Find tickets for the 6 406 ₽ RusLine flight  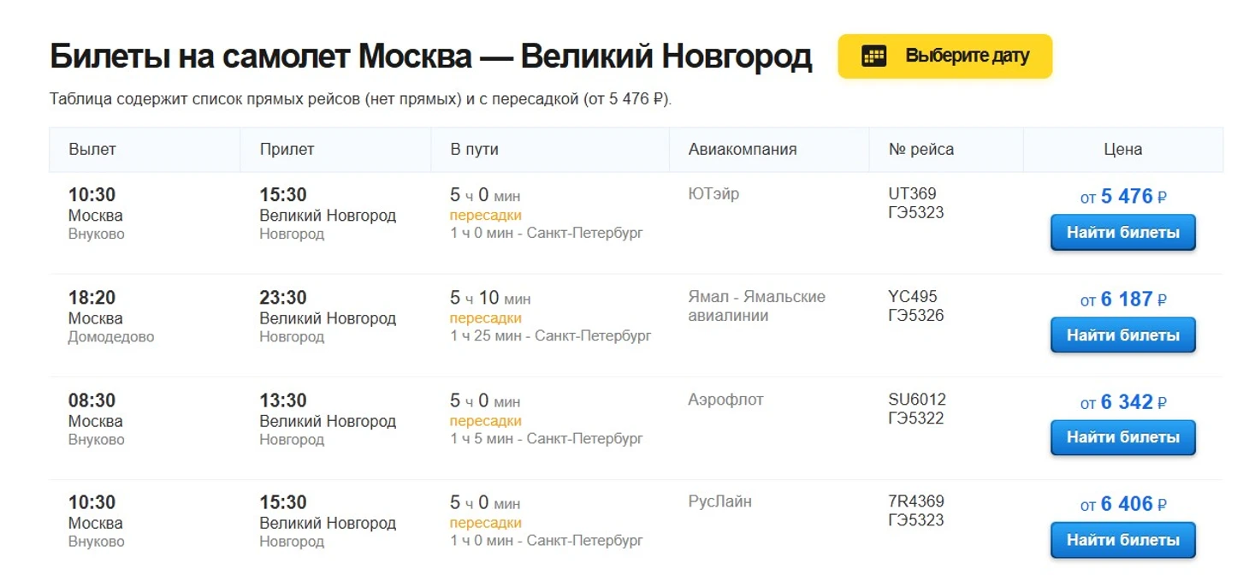click(x=1122, y=540)
